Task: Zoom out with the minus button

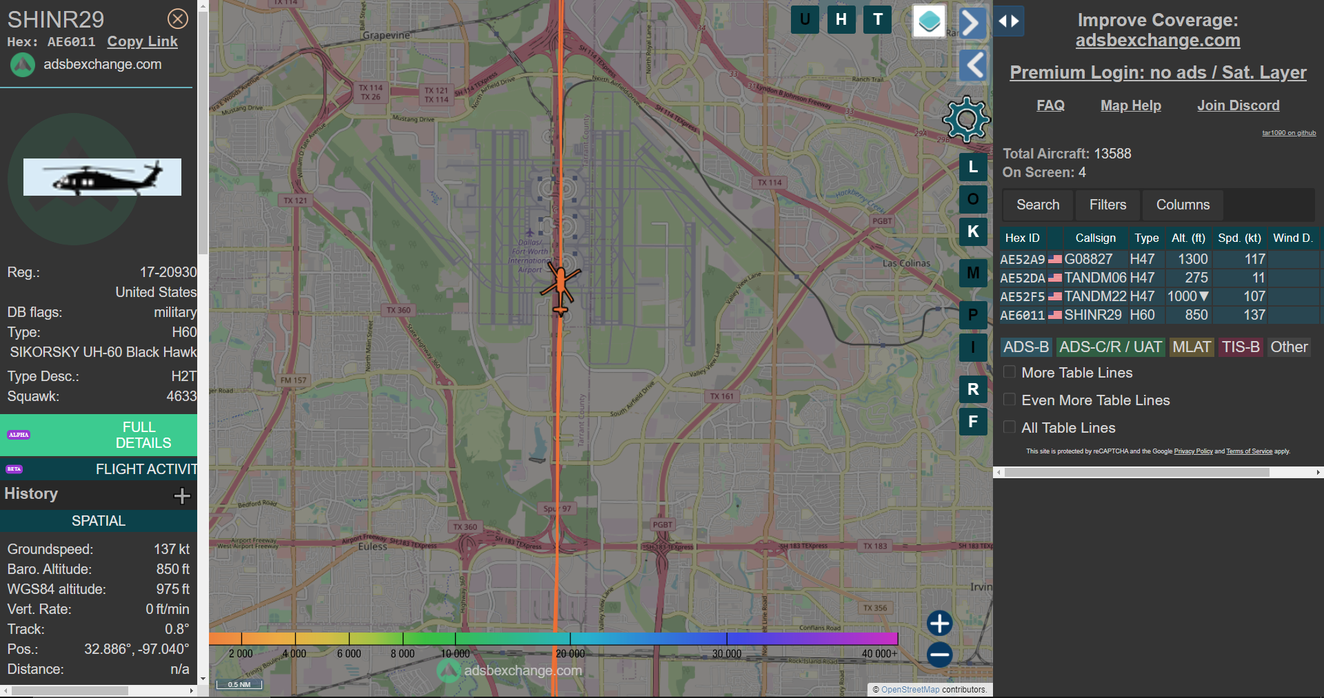Action: (x=939, y=655)
